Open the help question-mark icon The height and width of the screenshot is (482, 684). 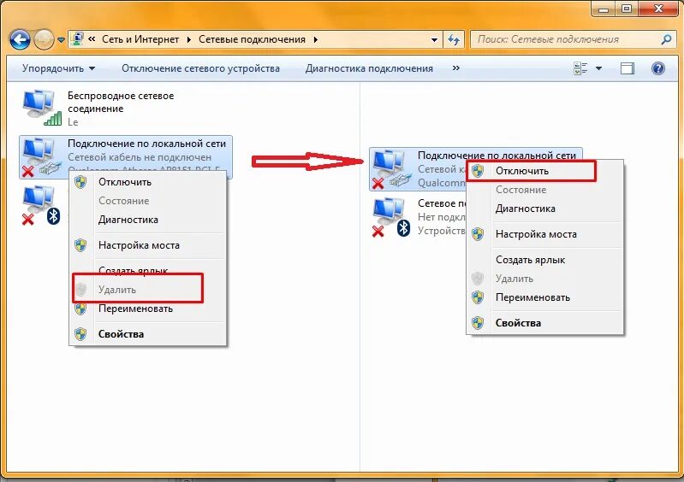pos(657,68)
